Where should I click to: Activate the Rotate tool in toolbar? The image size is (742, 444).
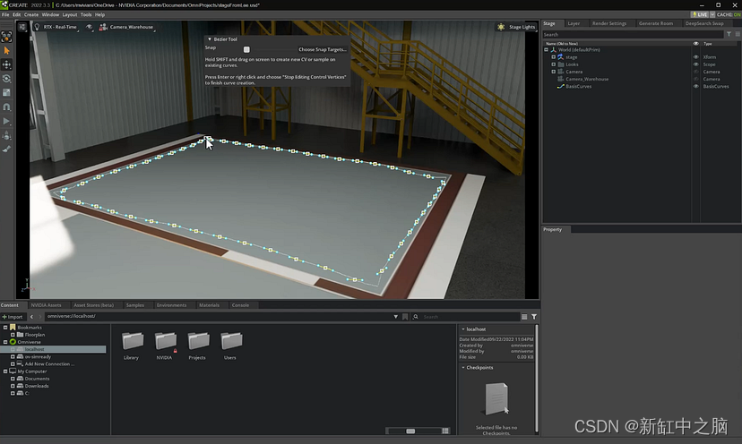tap(6, 79)
